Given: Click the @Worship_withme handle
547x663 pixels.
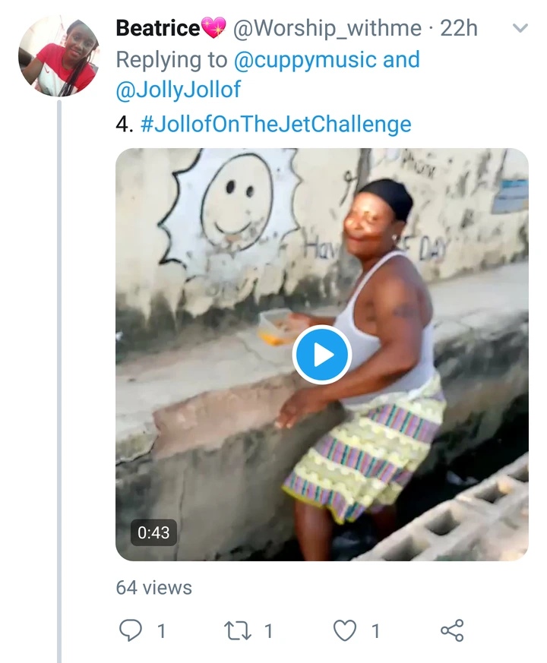Looking at the screenshot, I should pyautogui.click(x=327, y=29).
